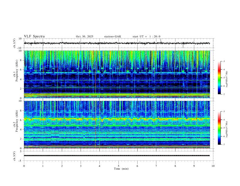Click the 'VLF Spectra' title text
The height and width of the screenshot is (186, 240).
click(34, 36)
